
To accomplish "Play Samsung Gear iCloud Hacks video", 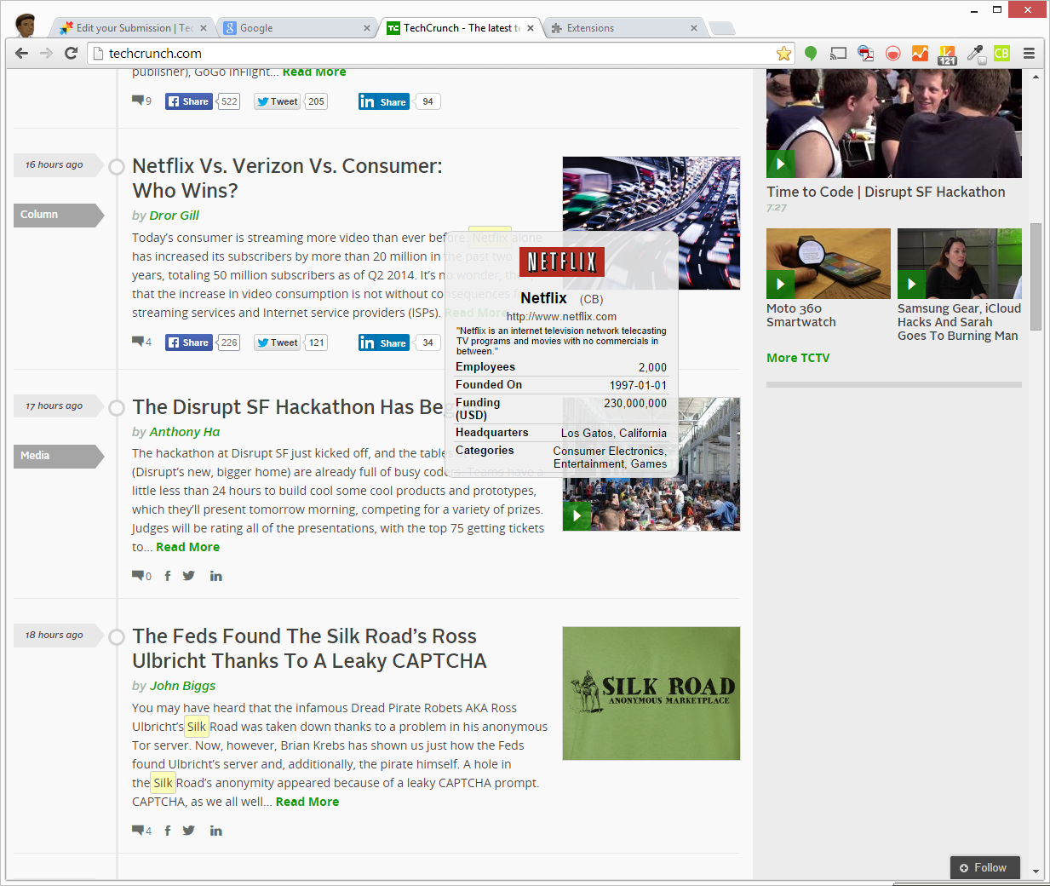I will [x=911, y=284].
